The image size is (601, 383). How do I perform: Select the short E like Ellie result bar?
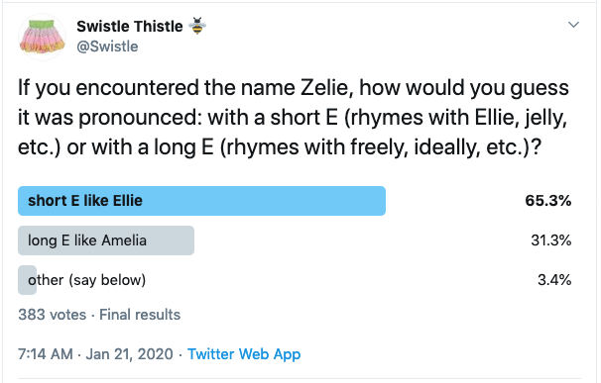coord(201,201)
